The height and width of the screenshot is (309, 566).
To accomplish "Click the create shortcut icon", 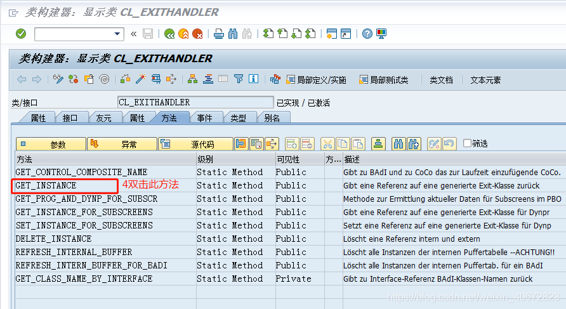I will click(346, 34).
